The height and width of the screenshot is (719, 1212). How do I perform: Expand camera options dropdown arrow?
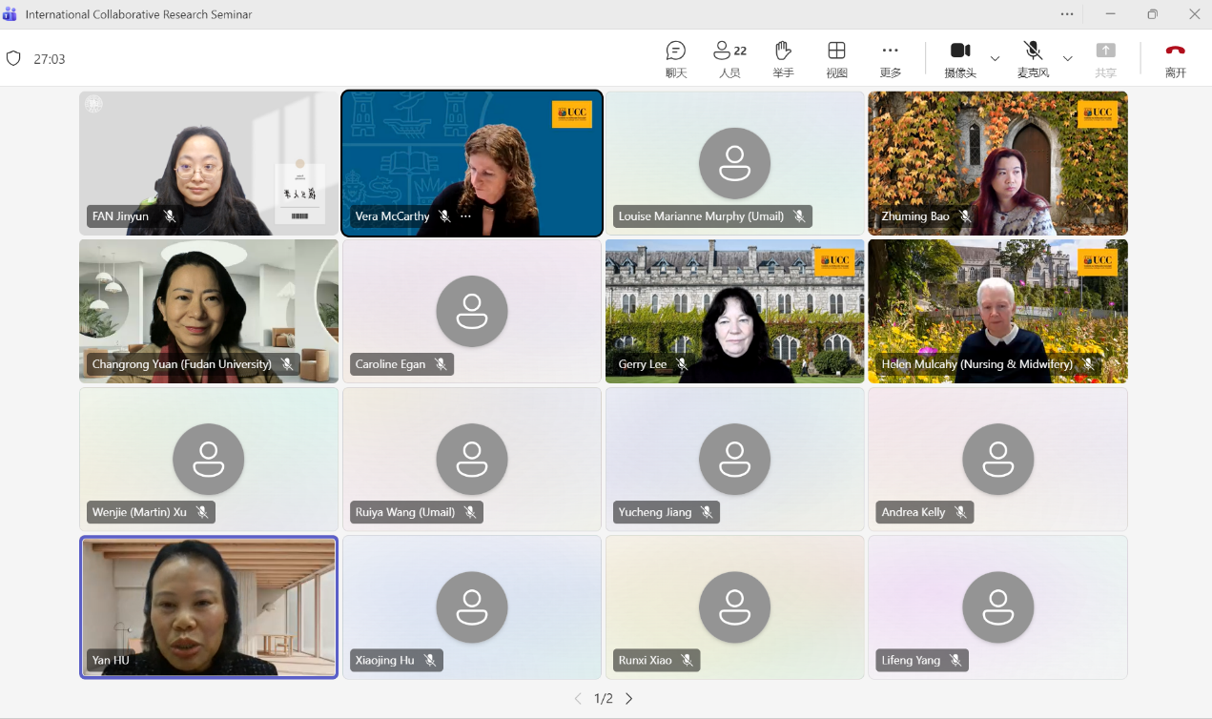pos(995,59)
